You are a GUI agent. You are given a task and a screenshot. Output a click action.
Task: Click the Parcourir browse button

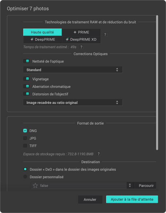(145, 185)
